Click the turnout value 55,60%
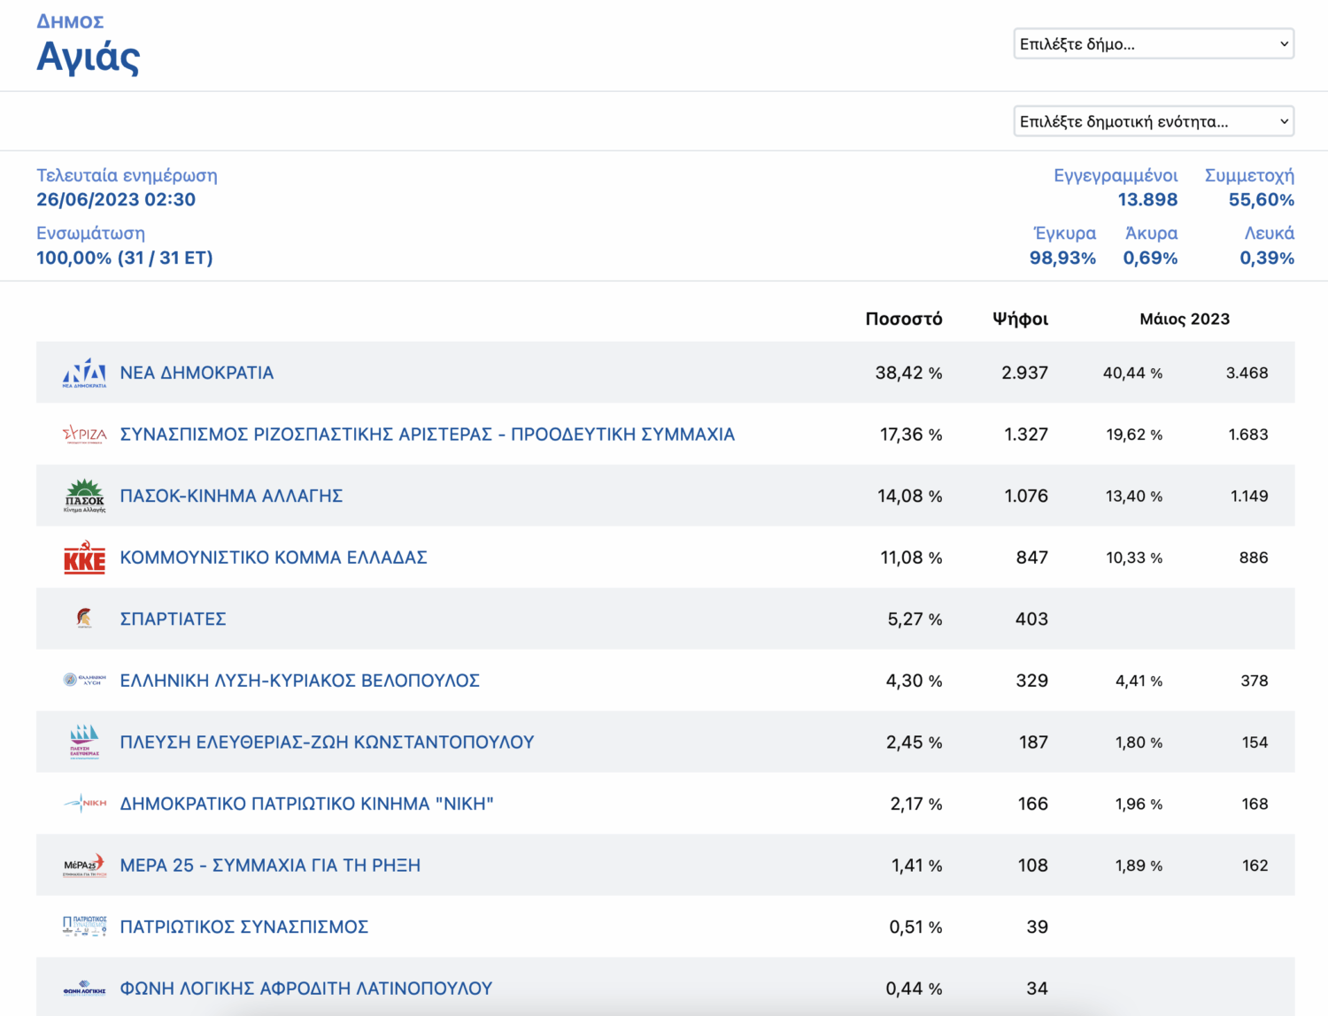Viewport: 1328px width, 1016px height. 1261,200
